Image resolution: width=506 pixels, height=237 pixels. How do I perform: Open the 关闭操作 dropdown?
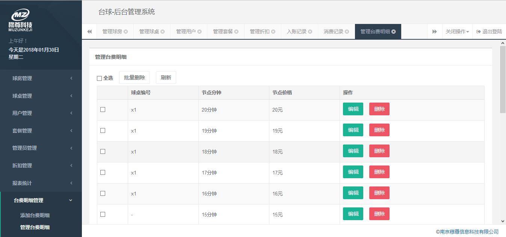coord(457,32)
